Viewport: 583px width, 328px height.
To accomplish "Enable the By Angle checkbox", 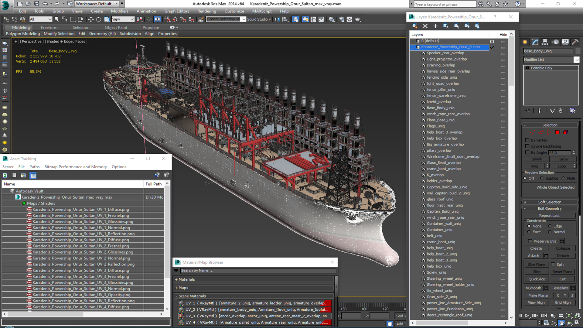I will (527, 152).
